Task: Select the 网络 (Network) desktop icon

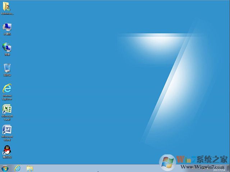Action: click(x=7, y=47)
